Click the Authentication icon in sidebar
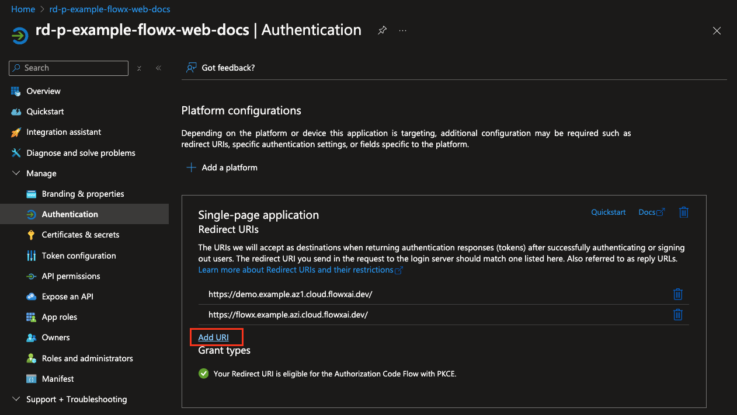 [x=32, y=214]
